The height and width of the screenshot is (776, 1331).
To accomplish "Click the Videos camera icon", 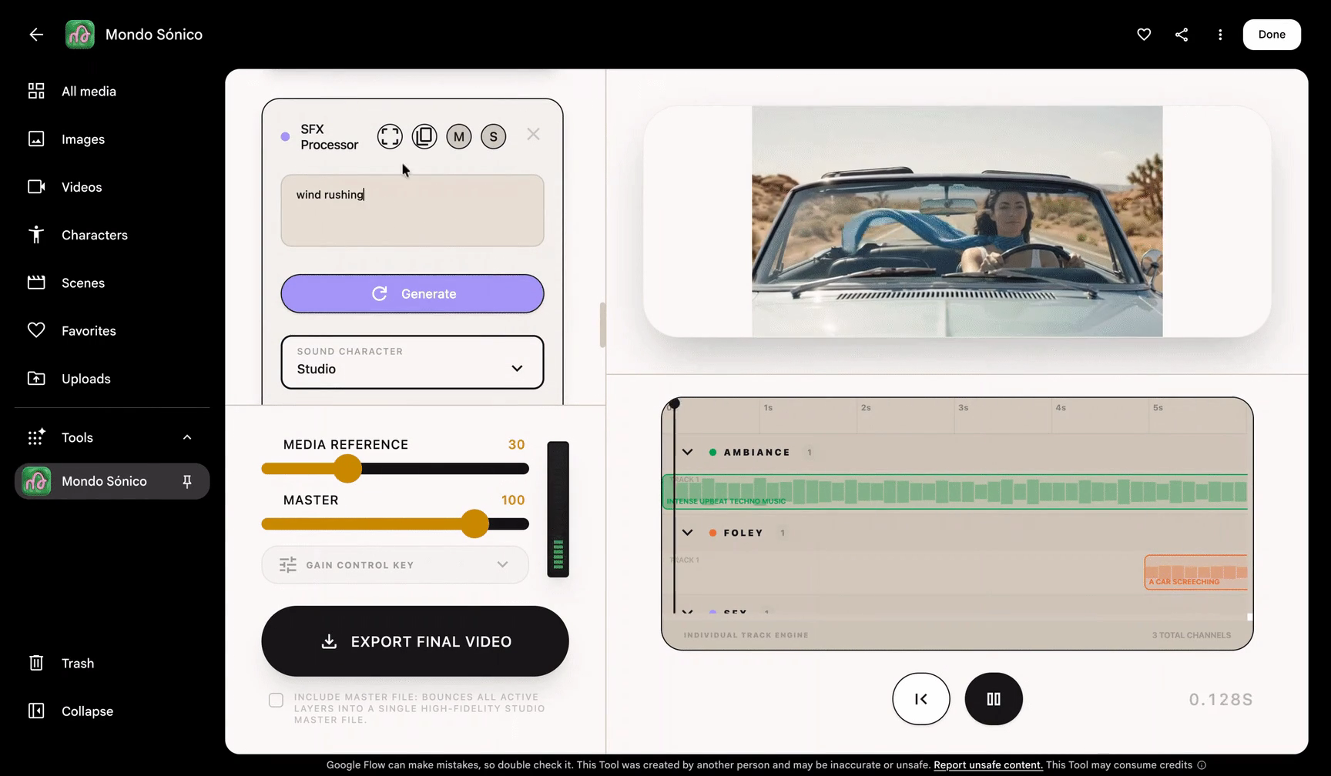I will click(36, 187).
